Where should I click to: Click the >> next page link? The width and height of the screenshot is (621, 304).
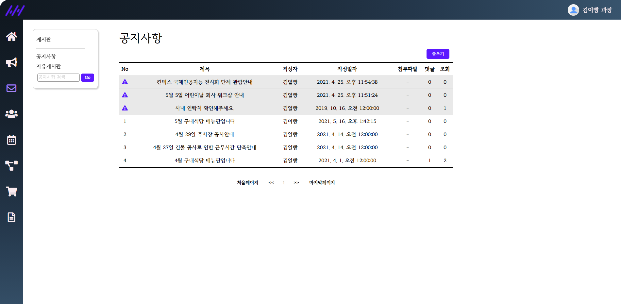296,183
